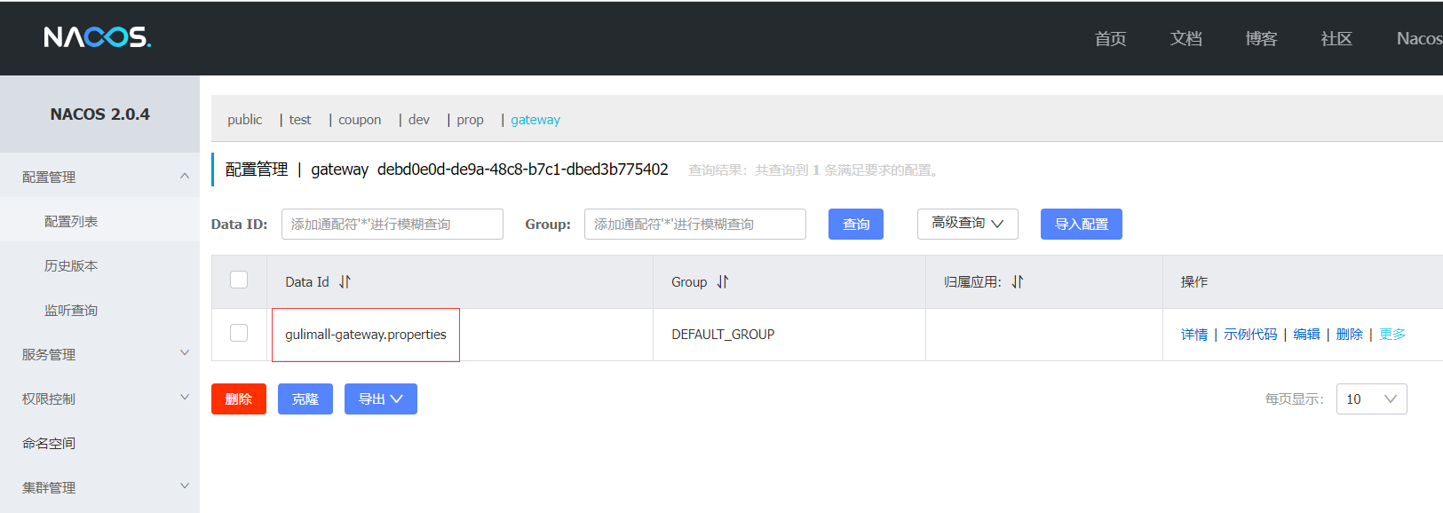
Task: Click the blue 查询 search button
Action: click(x=856, y=224)
